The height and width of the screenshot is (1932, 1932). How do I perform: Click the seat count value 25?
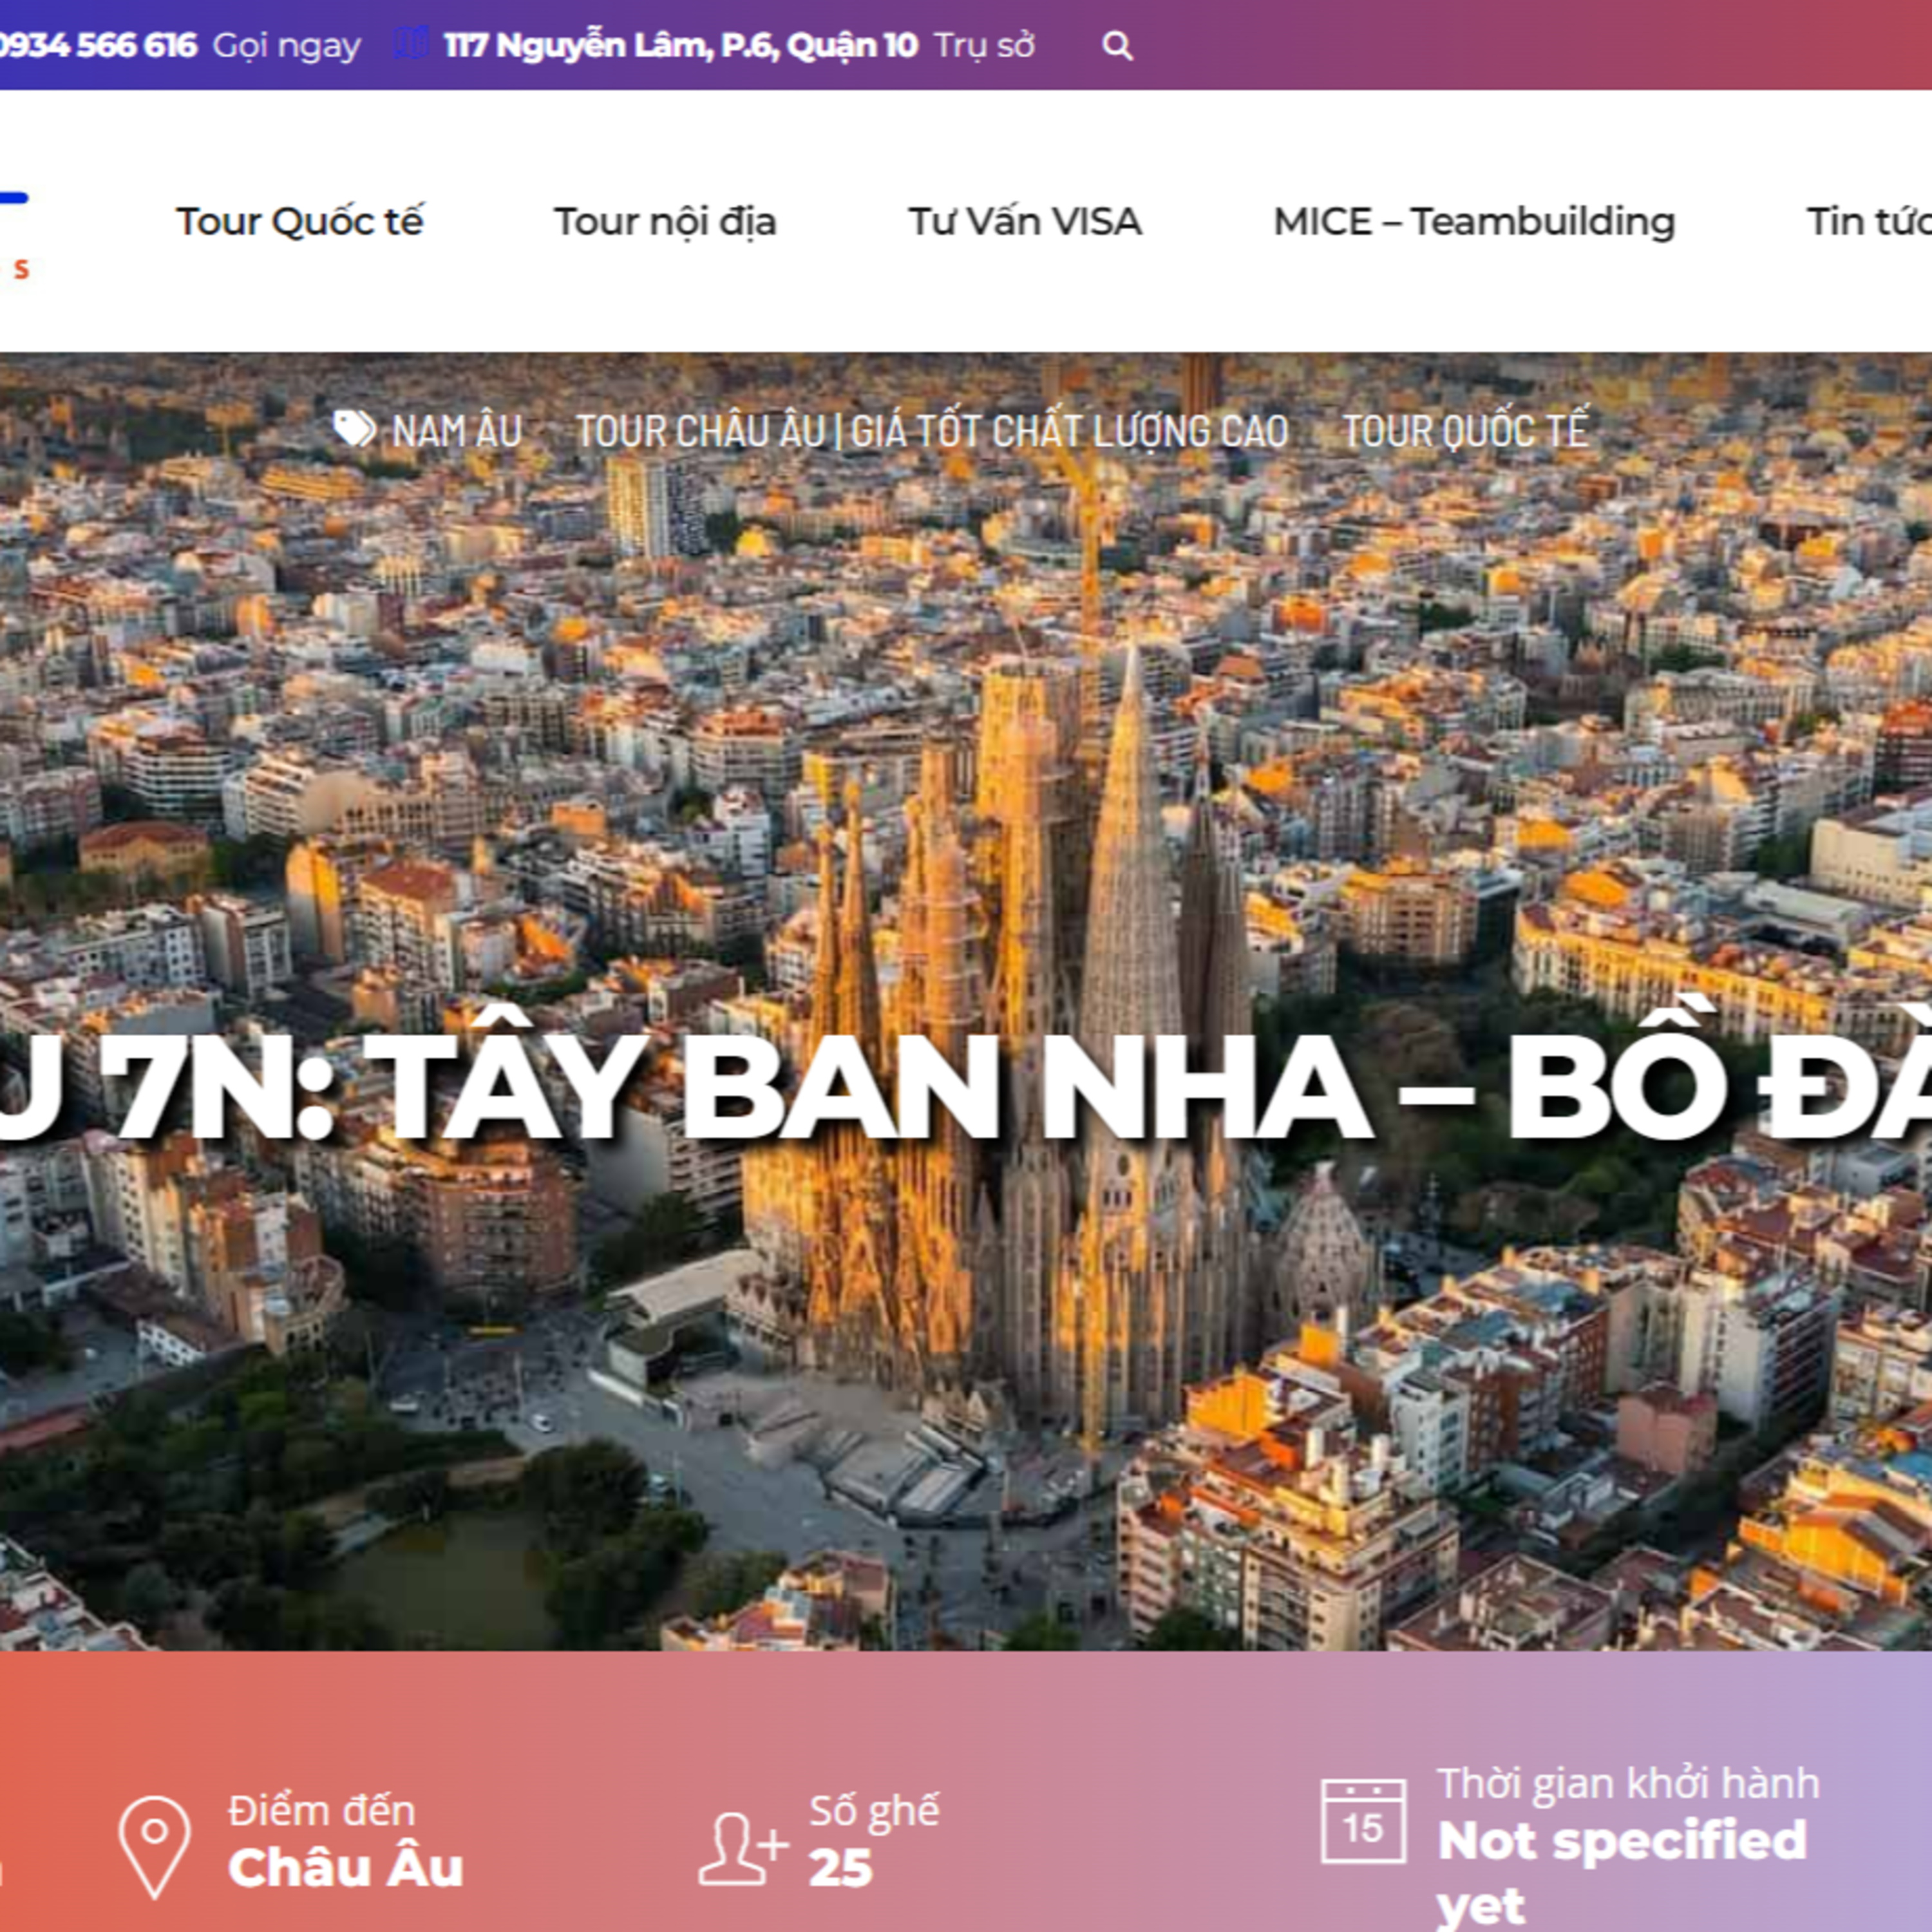point(840,1868)
